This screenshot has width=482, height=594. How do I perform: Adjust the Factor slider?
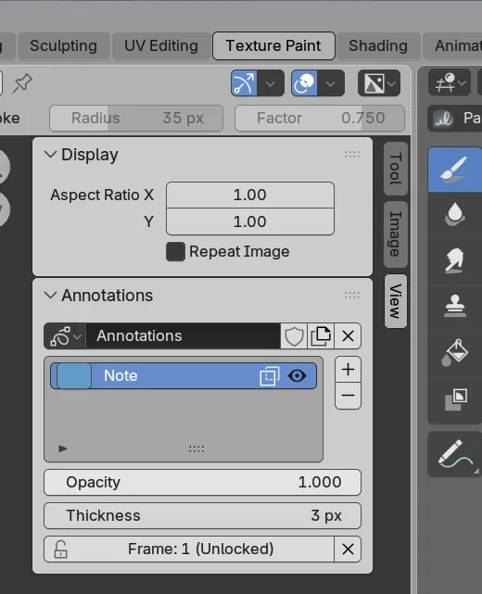320,119
